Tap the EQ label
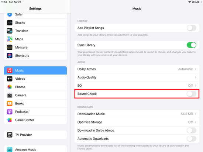 coord(79,86)
